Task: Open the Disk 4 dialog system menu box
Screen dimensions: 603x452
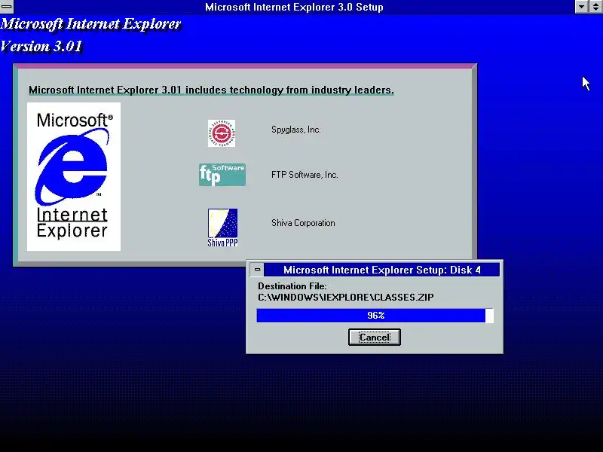Action: tap(257, 270)
